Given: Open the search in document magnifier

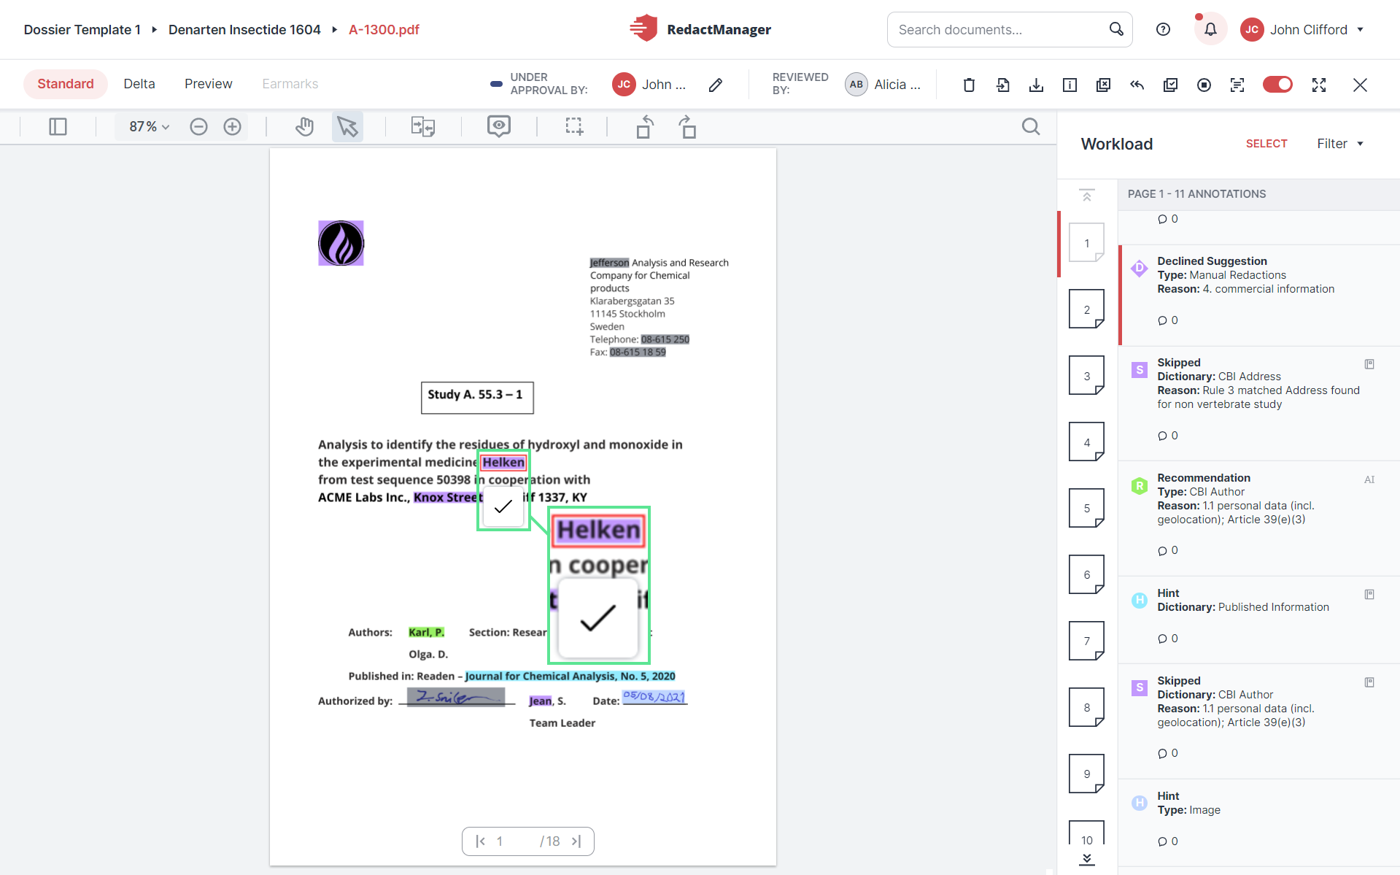Looking at the screenshot, I should pyautogui.click(x=1030, y=127).
